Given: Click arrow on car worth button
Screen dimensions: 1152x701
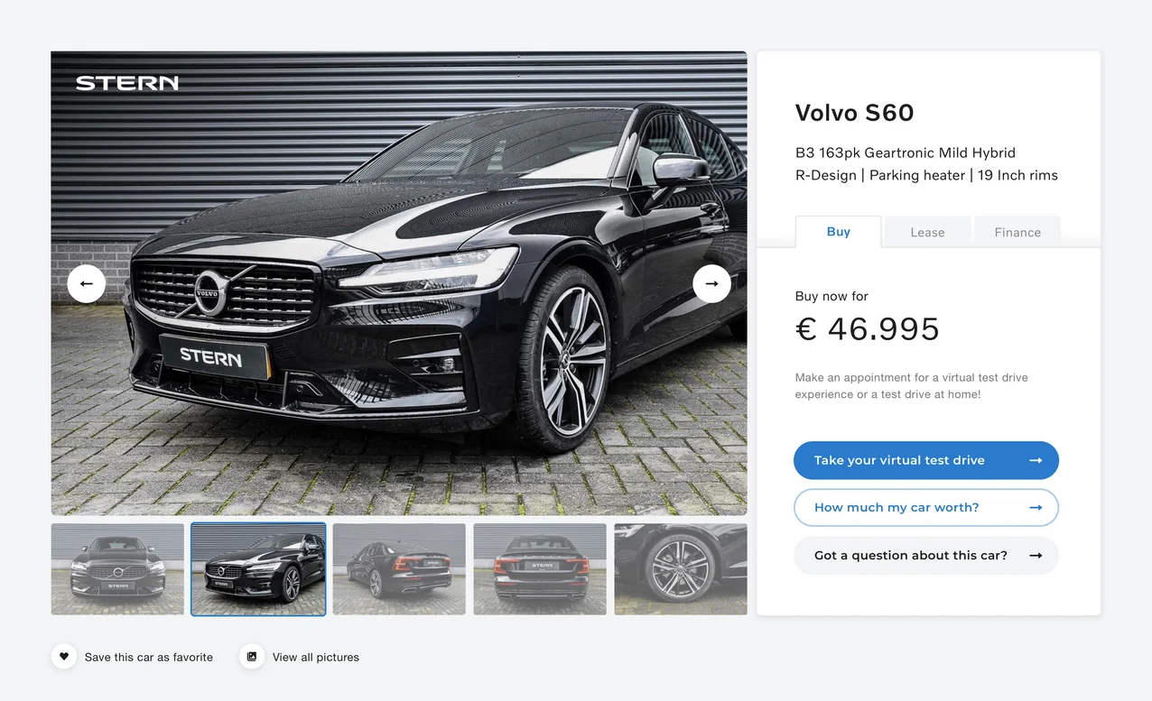Looking at the screenshot, I should tap(1036, 507).
